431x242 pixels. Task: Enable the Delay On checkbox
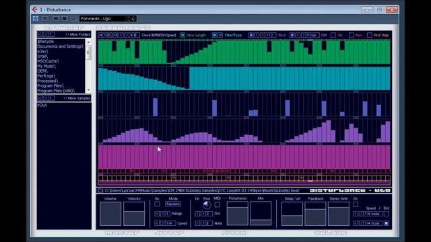pyautogui.click(x=356, y=204)
